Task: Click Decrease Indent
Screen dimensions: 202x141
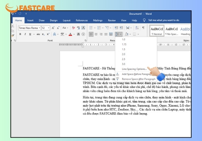Action: point(116,28)
